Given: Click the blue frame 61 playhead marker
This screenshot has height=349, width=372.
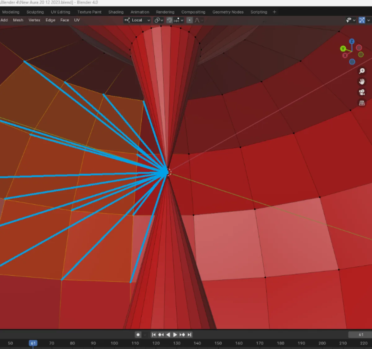Looking at the screenshot, I should tap(33, 343).
